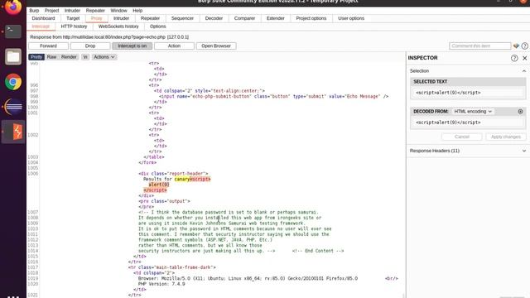Image resolution: width=530 pixels, height=298 pixels.
Task: Switch to the Intruder tab
Action: tap(122, 18)
